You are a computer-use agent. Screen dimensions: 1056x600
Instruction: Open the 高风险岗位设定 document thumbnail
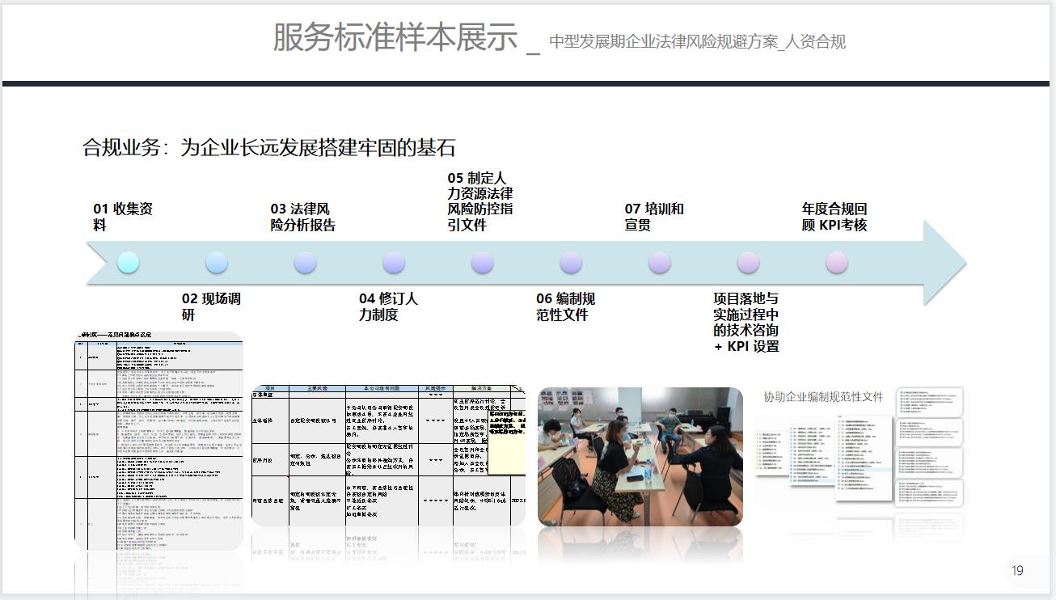(159, 441)
